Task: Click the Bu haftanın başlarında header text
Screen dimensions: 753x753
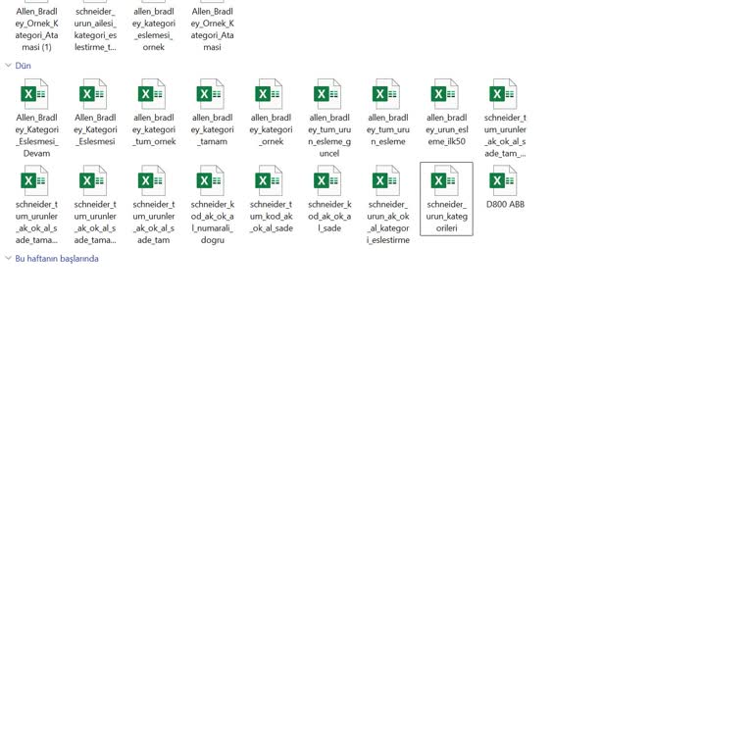Action: [x=57, y=259]
